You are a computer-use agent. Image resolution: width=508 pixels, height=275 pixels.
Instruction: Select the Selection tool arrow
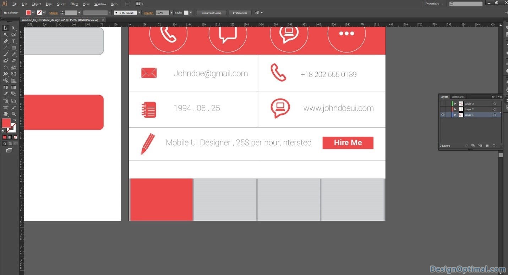[6, 28]
